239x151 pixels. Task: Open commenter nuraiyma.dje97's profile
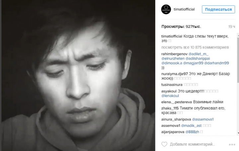click(175, 74)
